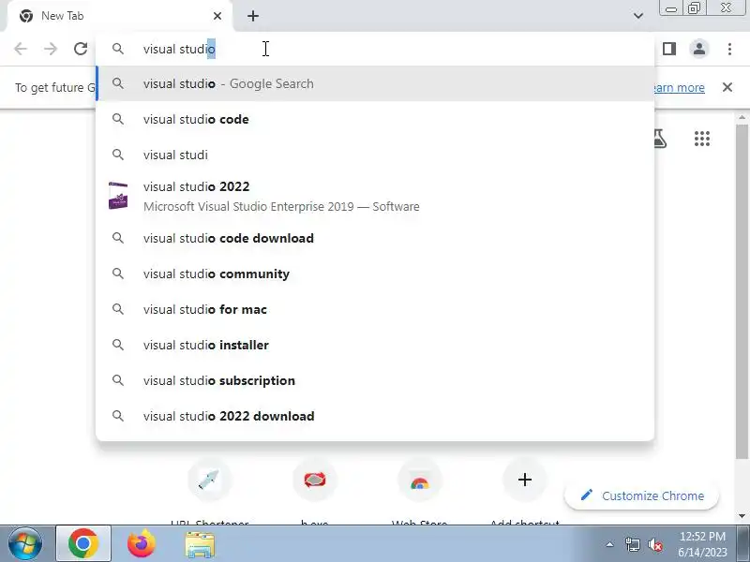
Task: Reload the page with the refresh icon
Action: tap(81, 49)
